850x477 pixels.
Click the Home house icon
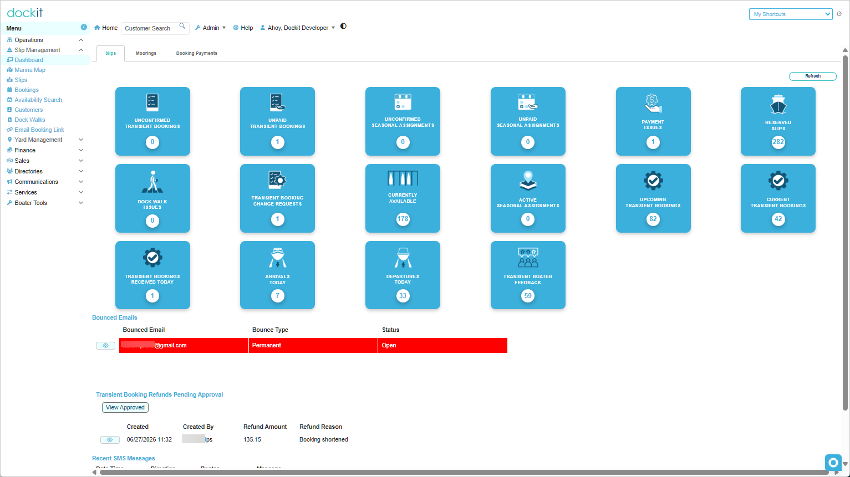pyautogui.click(x=97, y=28)
